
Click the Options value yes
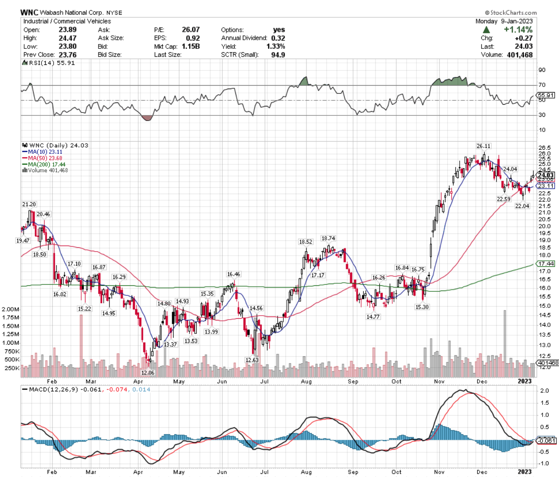279,30
